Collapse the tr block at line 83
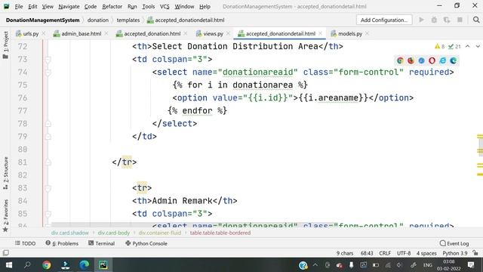483x272 pixels. pyautogui.click(x=48, y=188)
